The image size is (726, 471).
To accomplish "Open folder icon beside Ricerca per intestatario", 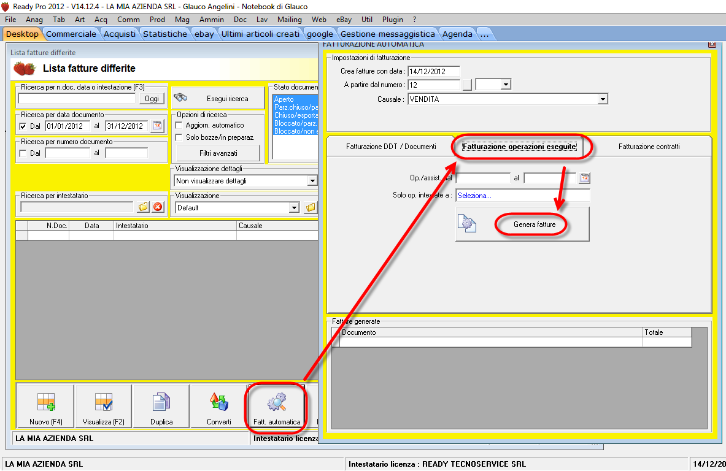I will coord(143,207).
